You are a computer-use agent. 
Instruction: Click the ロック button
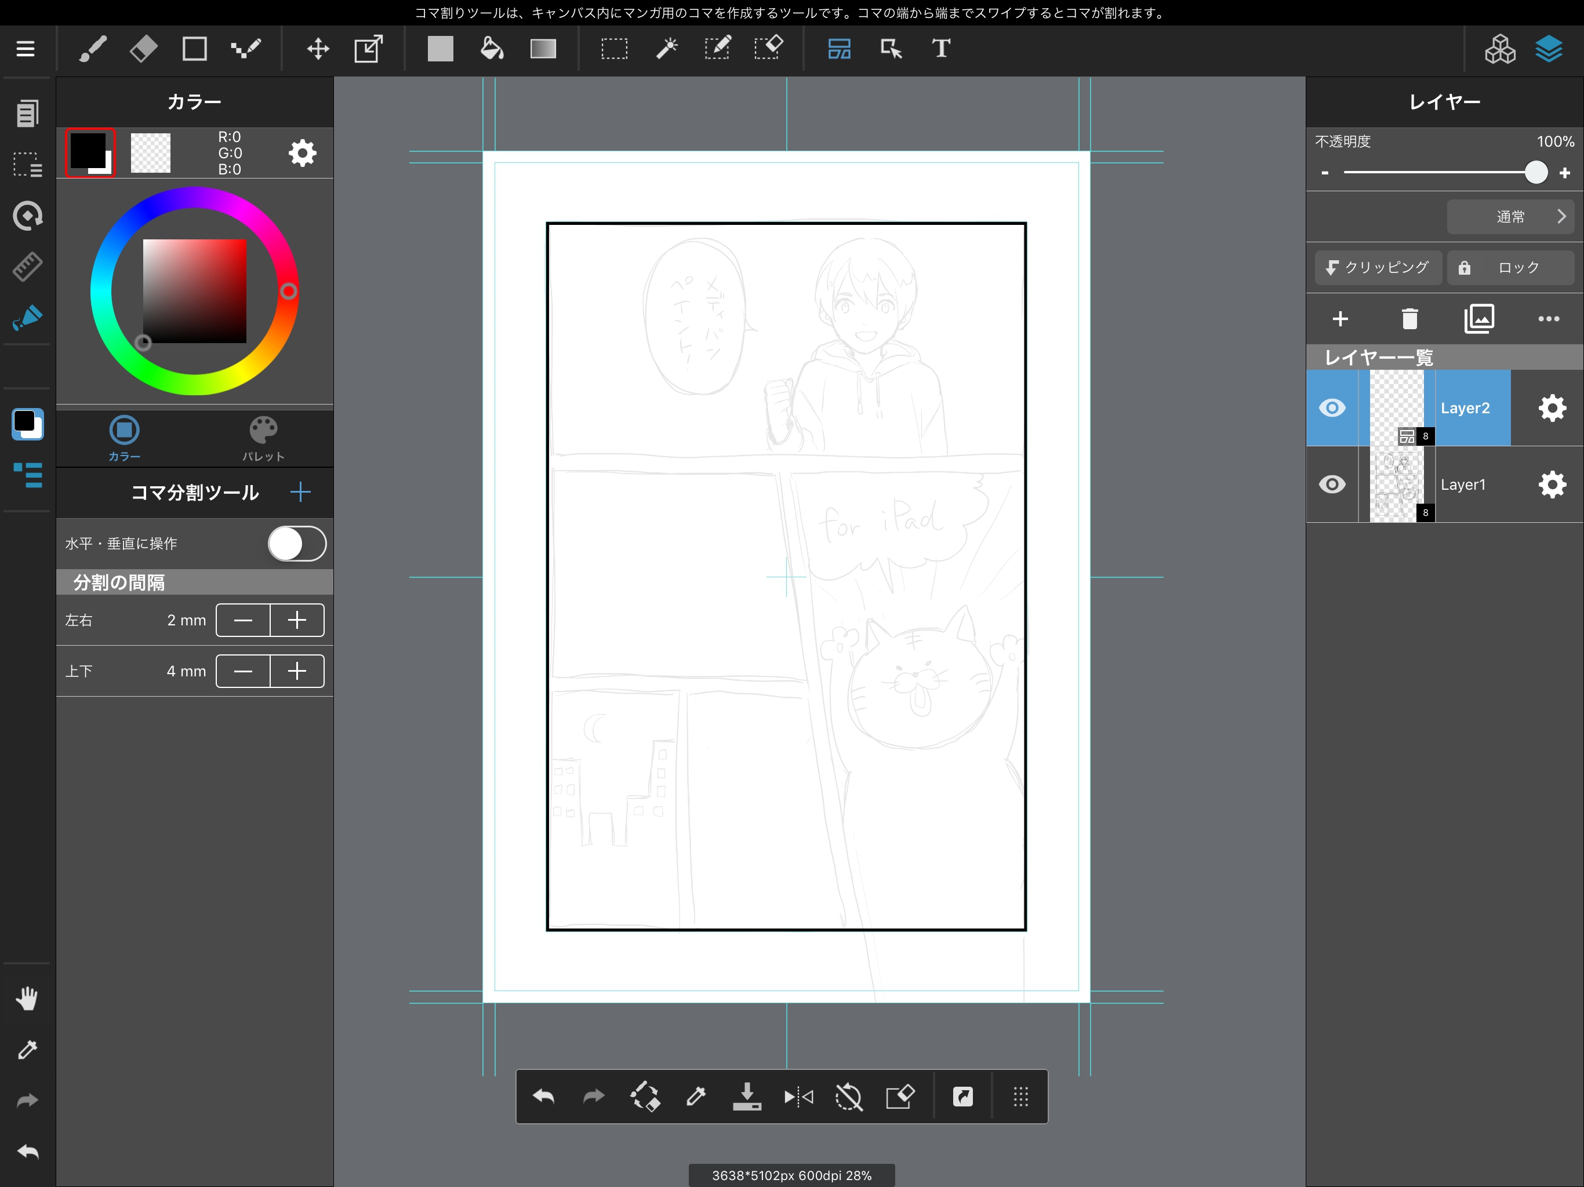tap(1510, 267)
